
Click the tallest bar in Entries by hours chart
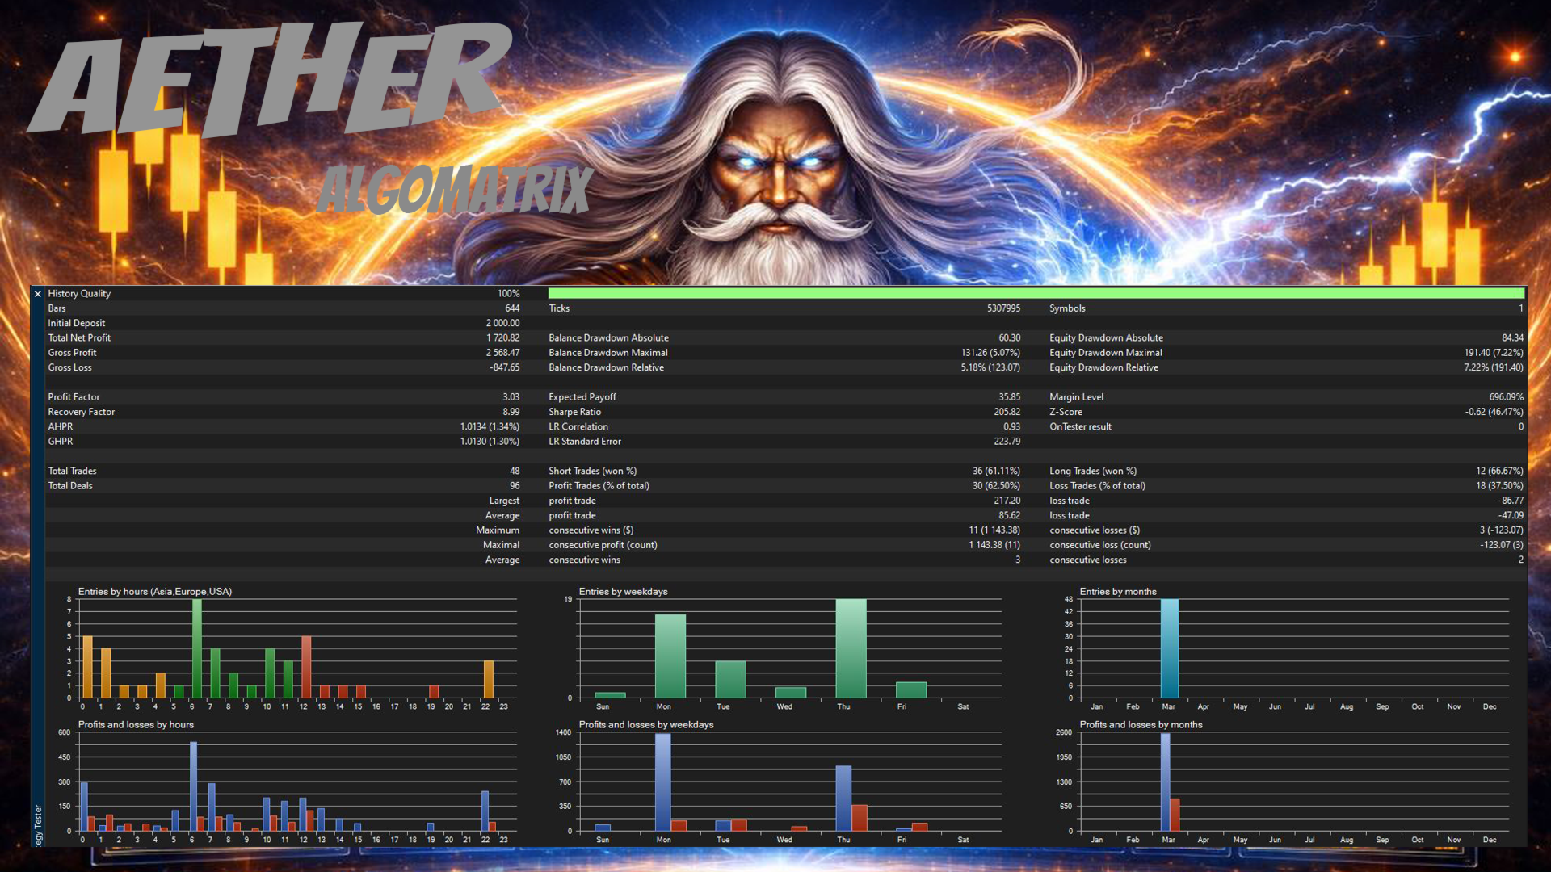[196, 648]
